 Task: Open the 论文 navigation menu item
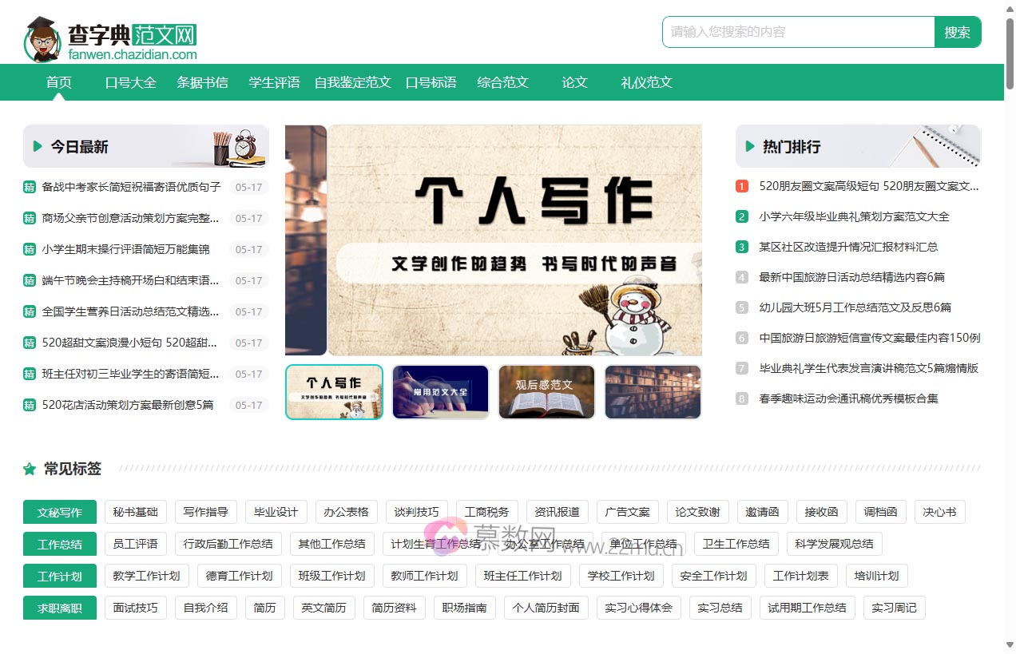point(574,81)
